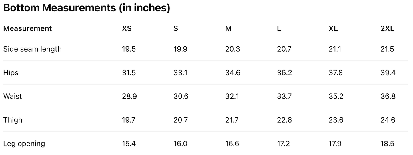The width and height of the screenshot is (413, 155).
Task: Select the Measurement column header
Action: click(x=27, y=28)
